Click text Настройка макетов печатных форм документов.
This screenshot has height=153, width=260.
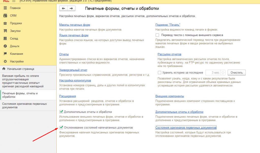[91, 30]
